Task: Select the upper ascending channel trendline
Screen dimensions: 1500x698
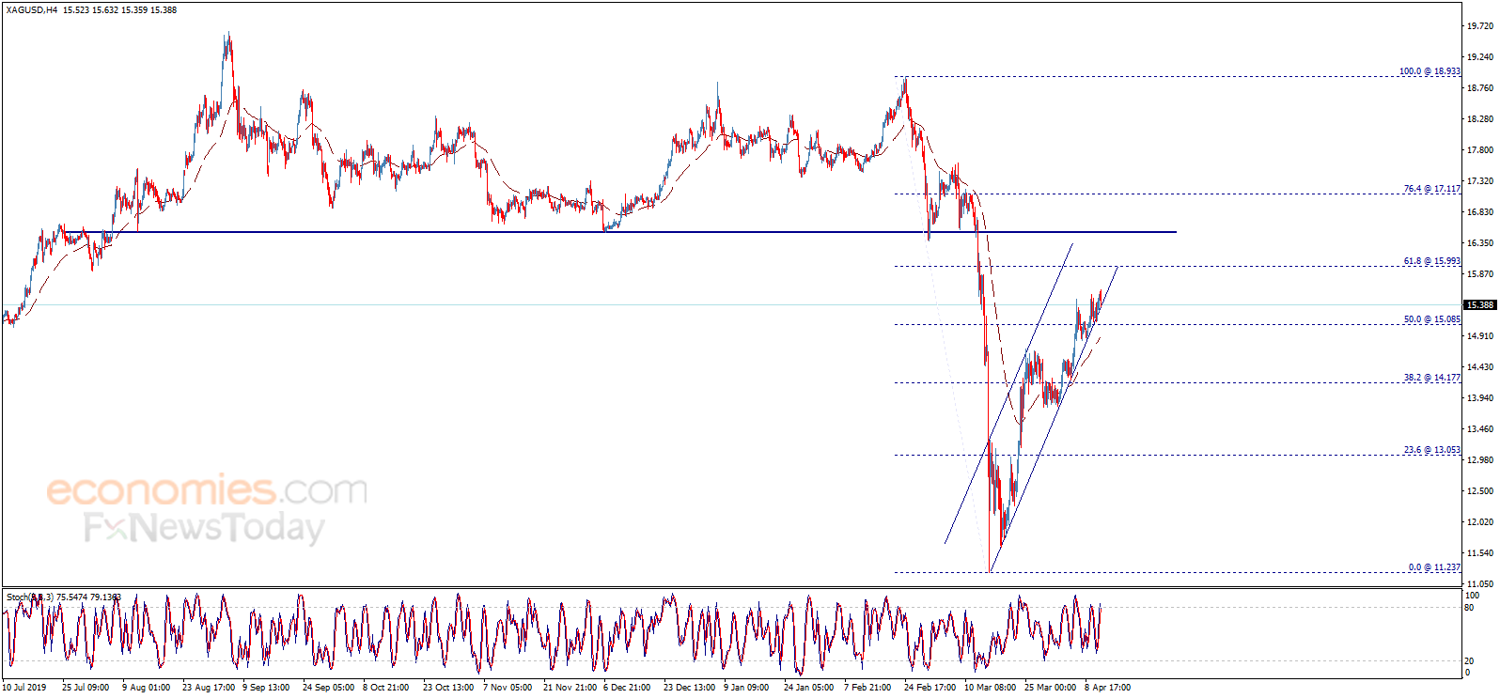Action: pos(1008,394)
